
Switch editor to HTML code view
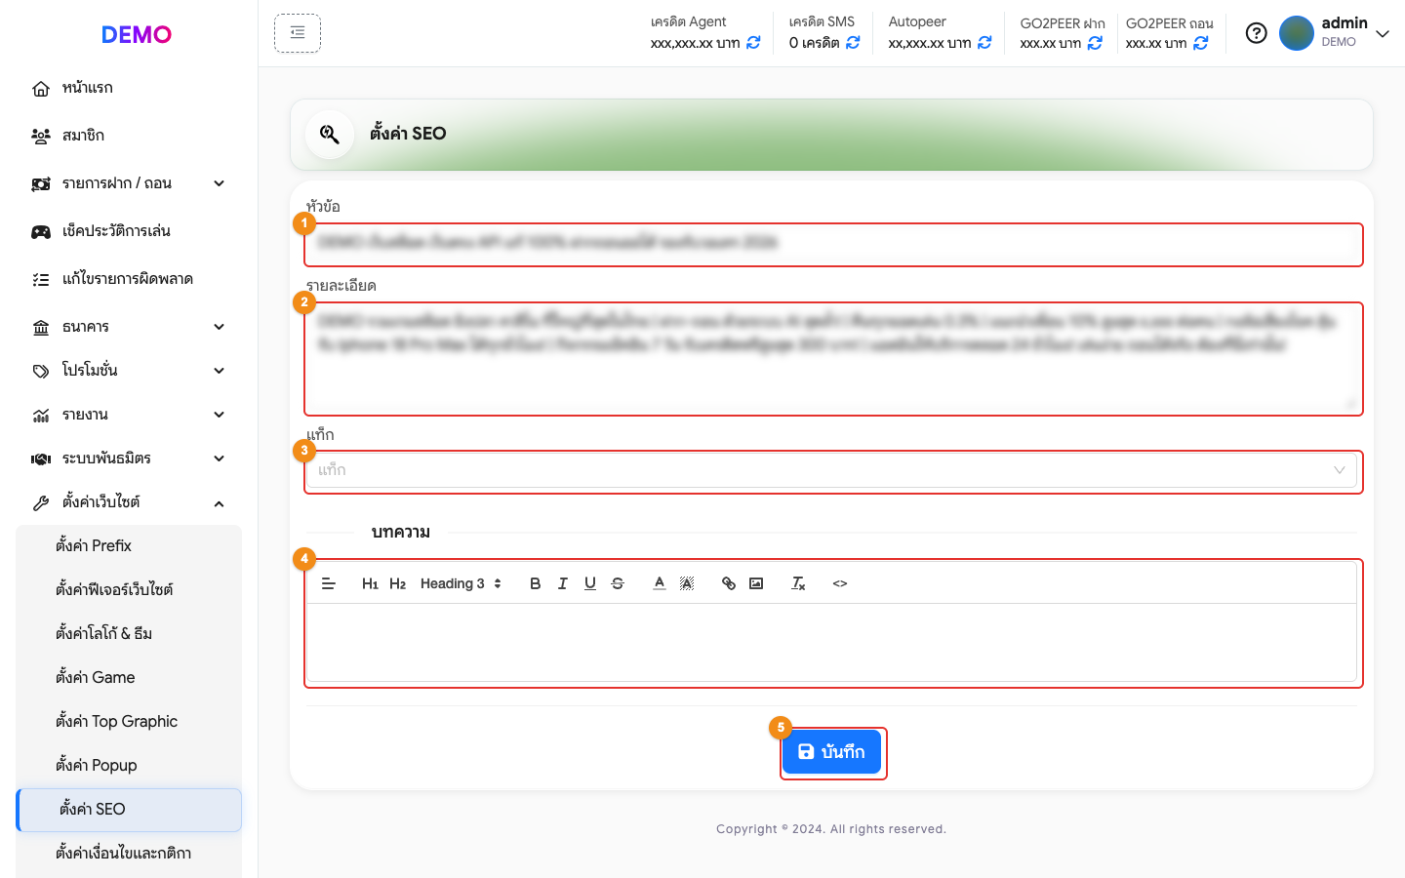click(x=840, y=583)
